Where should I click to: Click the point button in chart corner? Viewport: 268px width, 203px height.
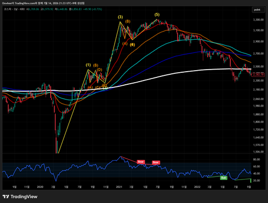point(258,10)
